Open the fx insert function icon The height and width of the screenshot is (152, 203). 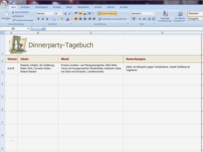[x=44, y=29]
